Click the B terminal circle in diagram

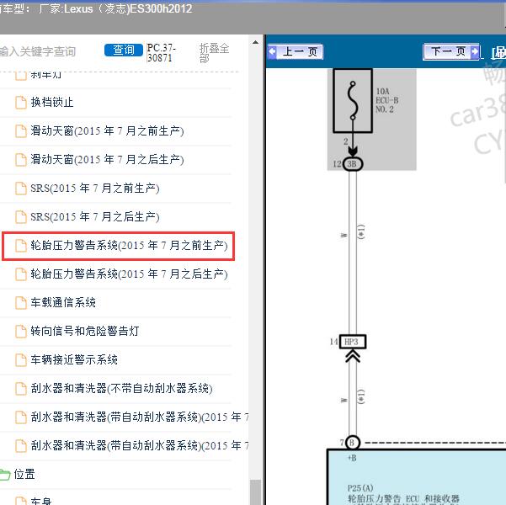pos(352,443)
